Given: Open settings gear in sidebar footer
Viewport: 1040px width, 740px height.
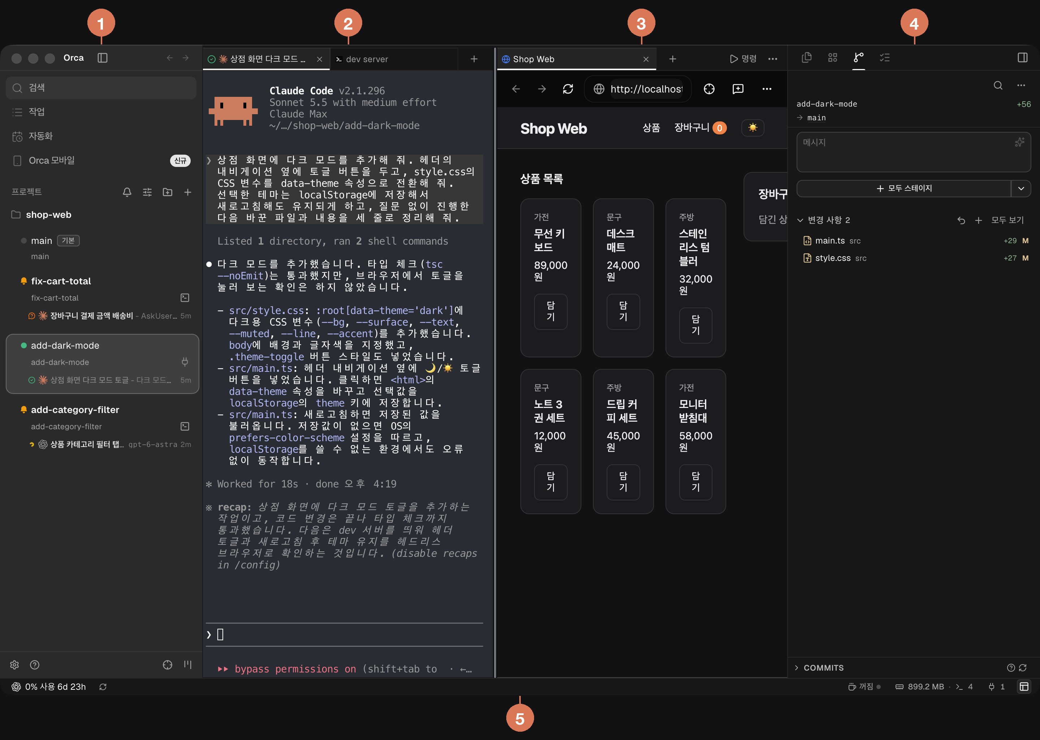Looking at the screenshot, I should pos(14,665).
